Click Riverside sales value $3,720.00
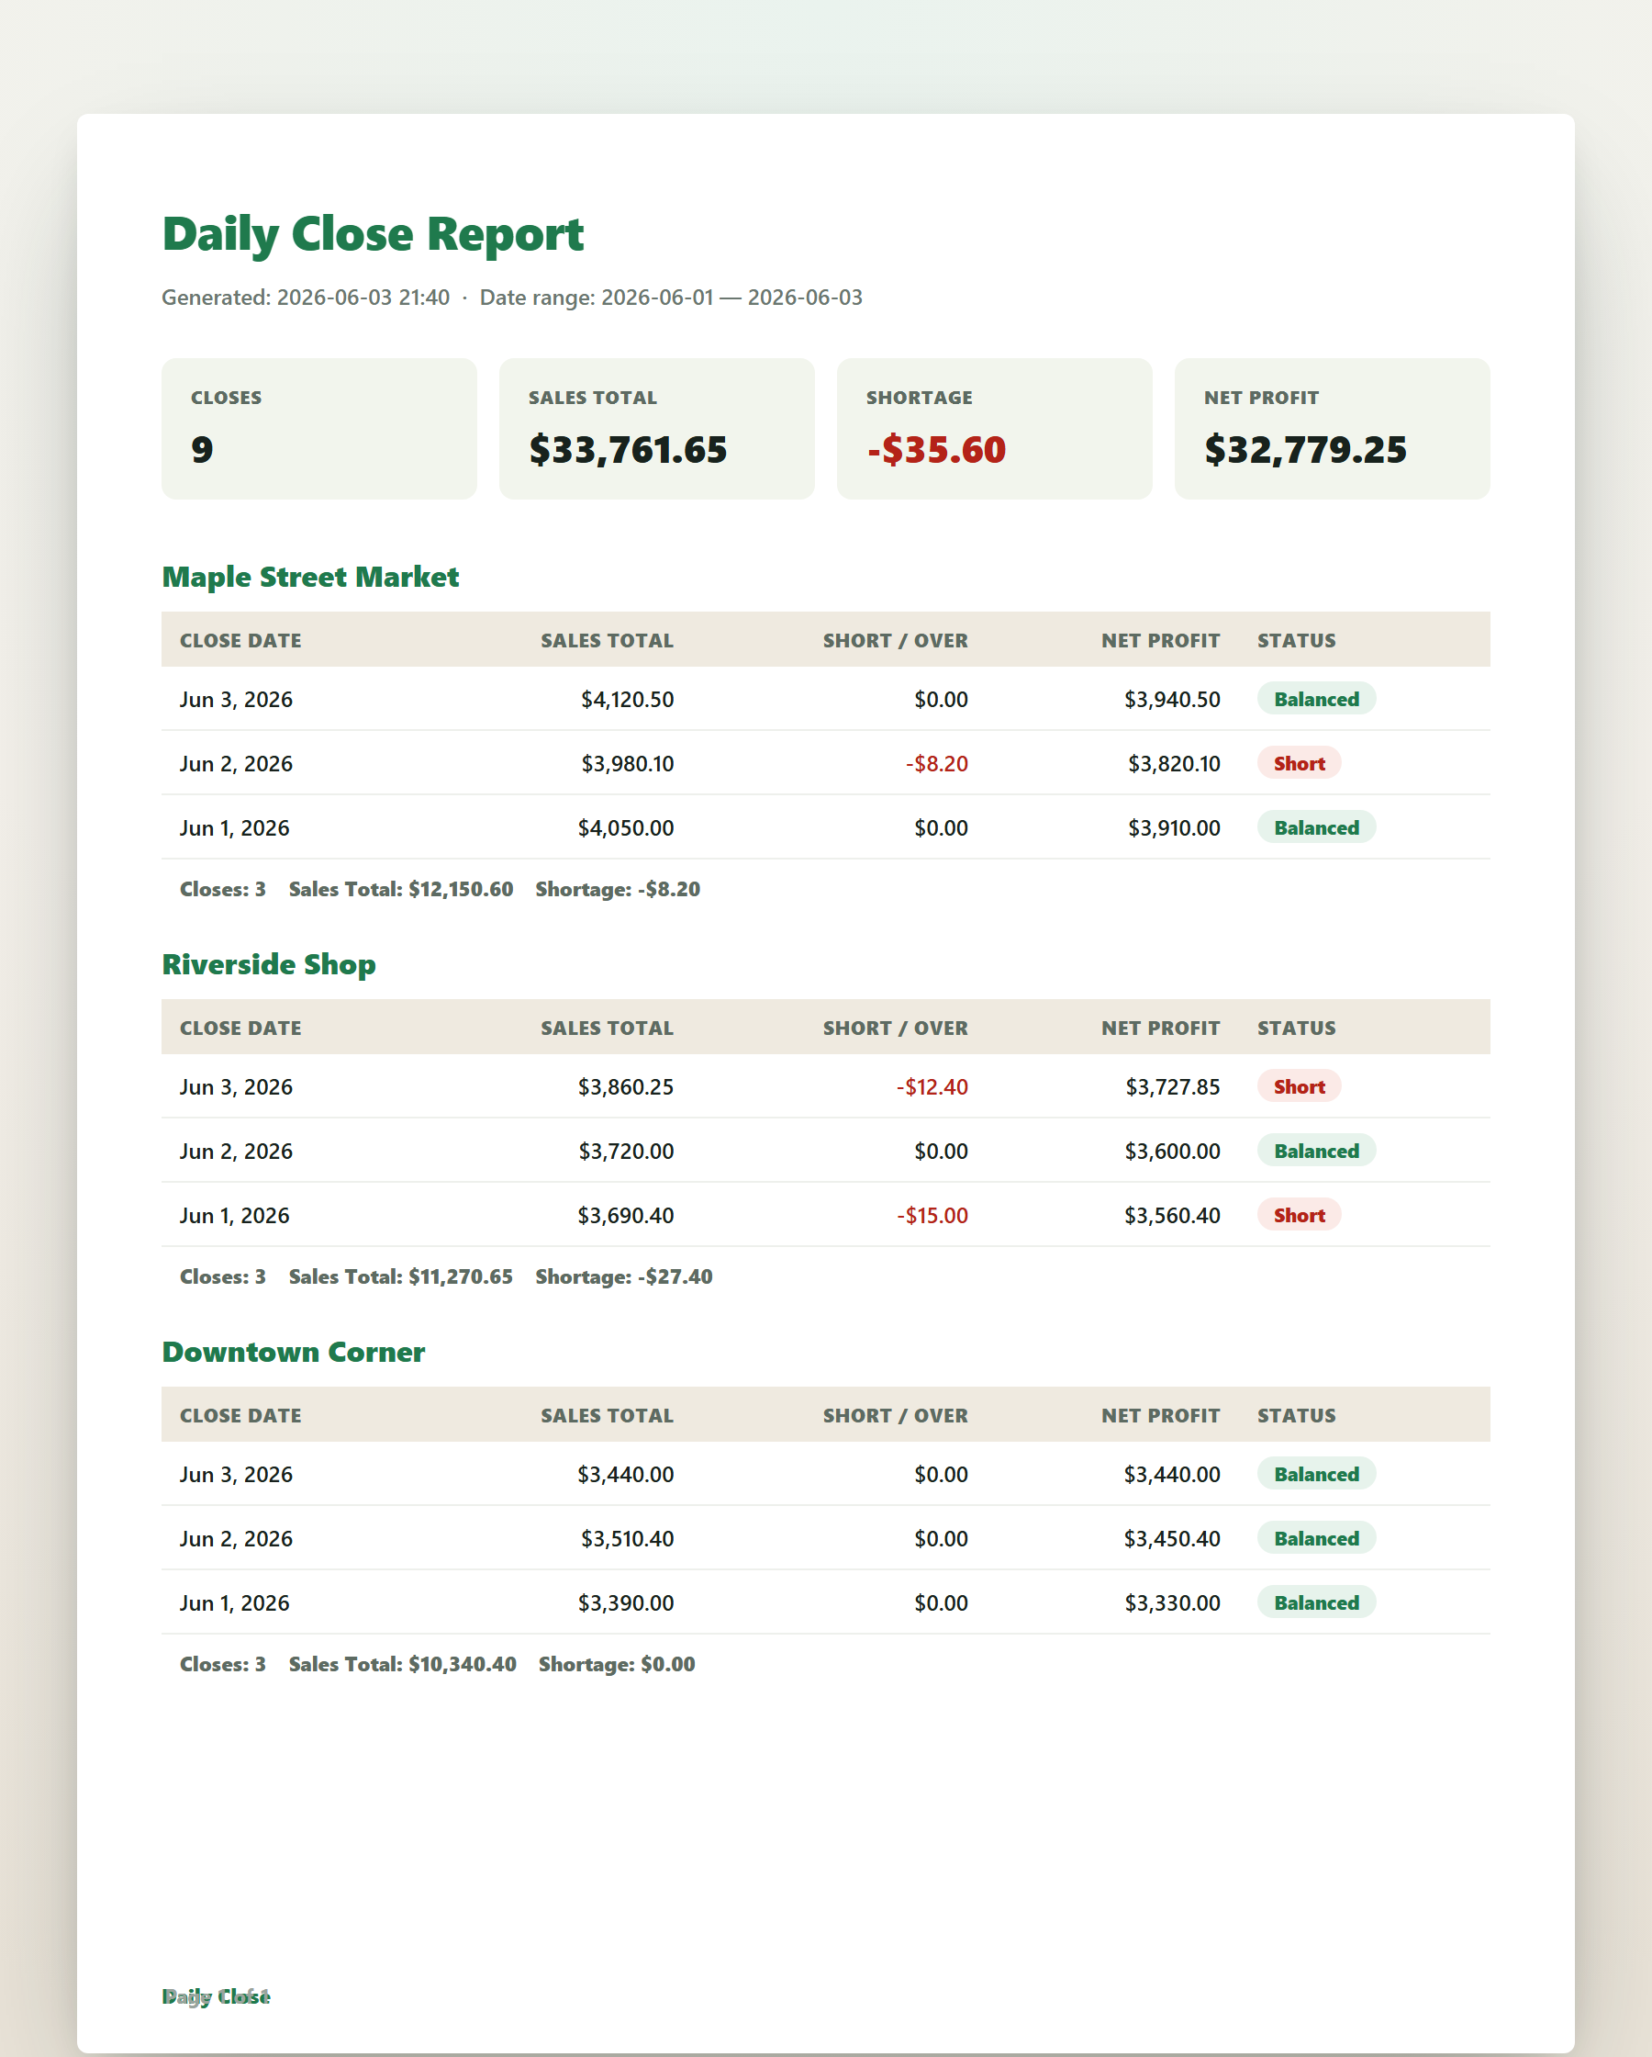Viewport: 1652px width, 2057px height. click(625, 1152)
